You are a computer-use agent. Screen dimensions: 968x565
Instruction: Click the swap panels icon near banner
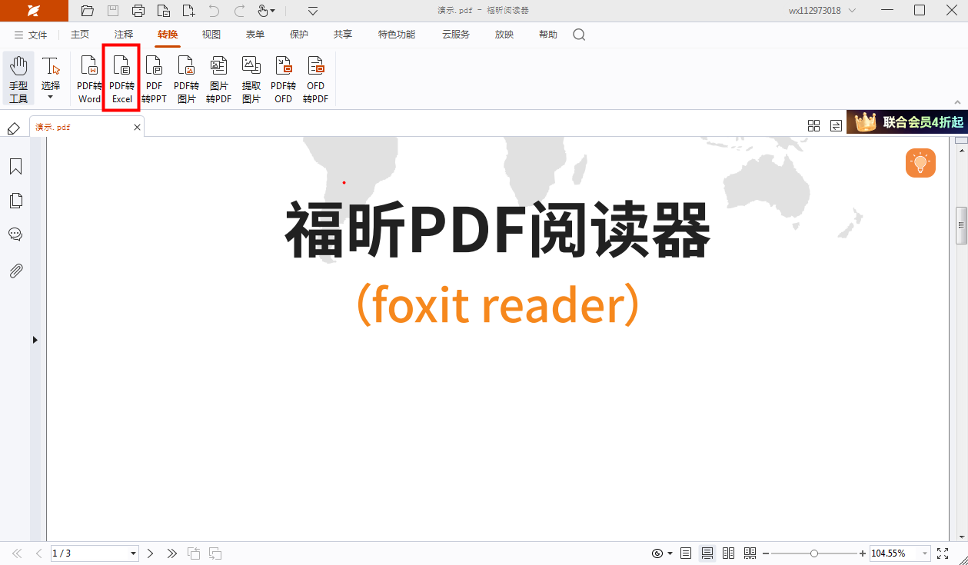[836, 125]
